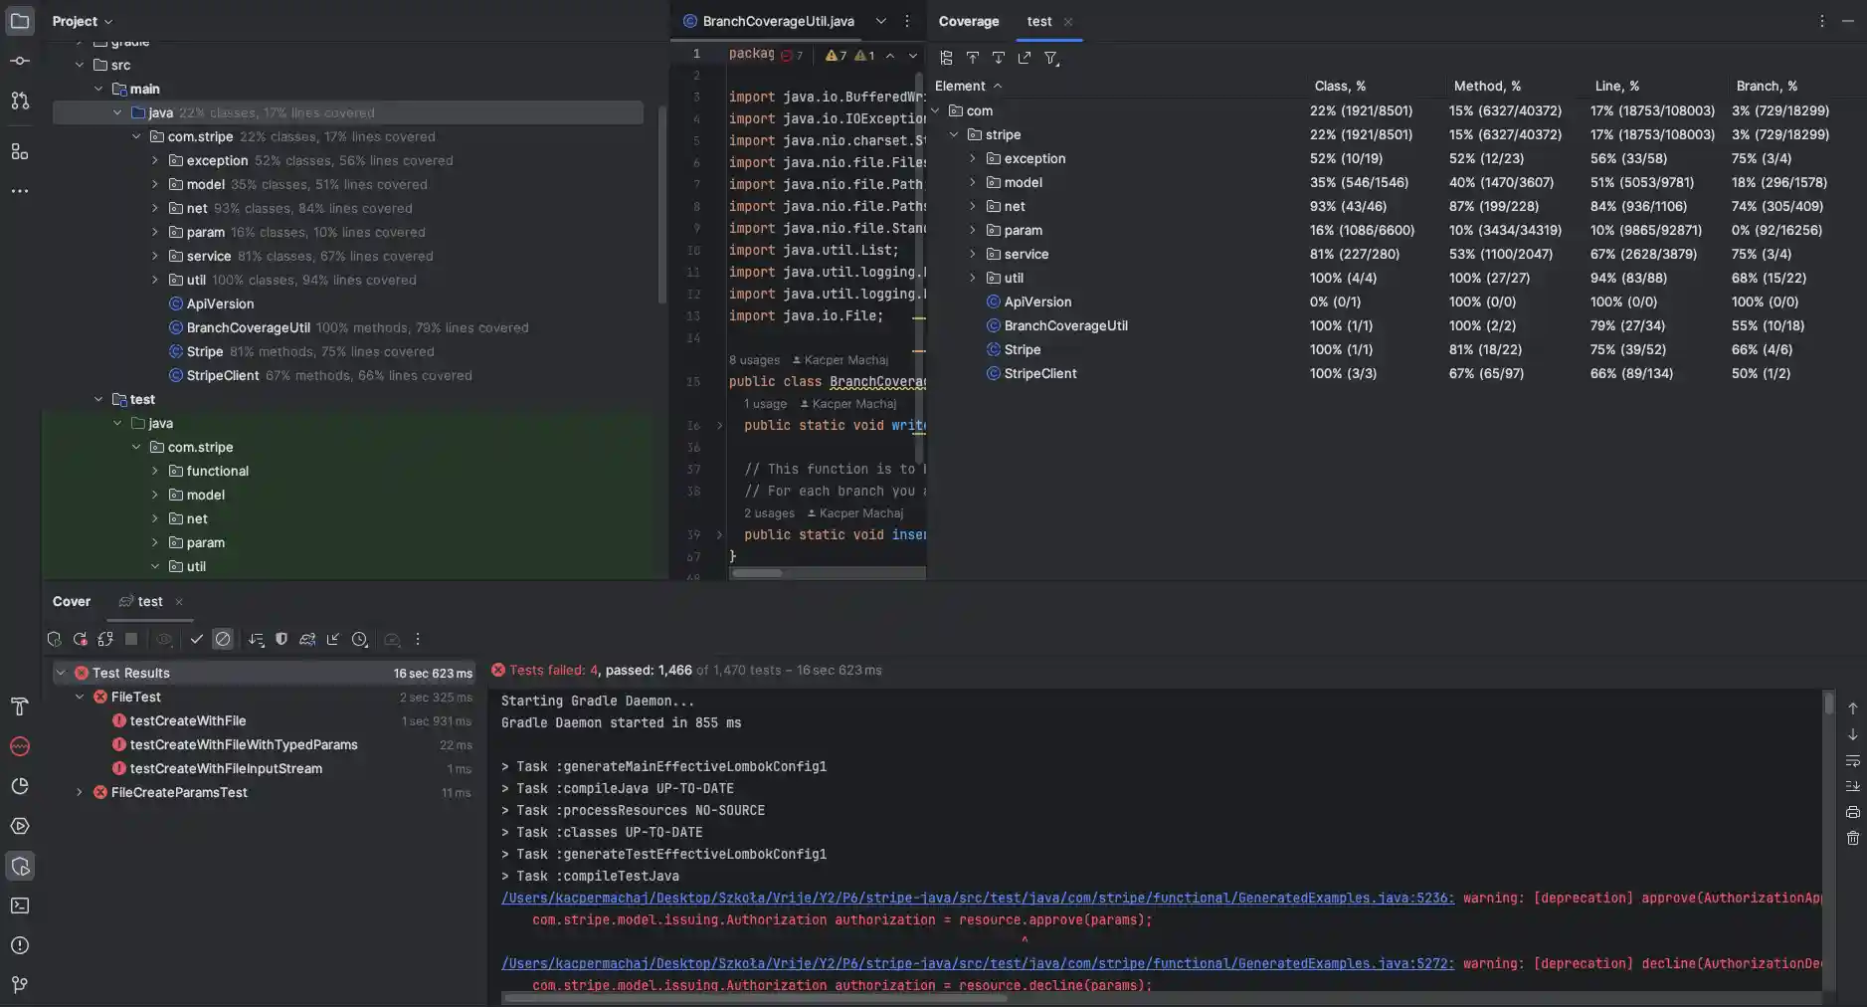Viewport: 1867px width, 1007px height.
Task: Open the GeneratedExamples.java:5236 link
Action: tap(977, 899)
